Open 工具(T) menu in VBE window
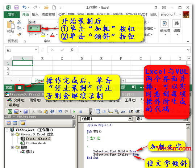 [x=130, y=100]
